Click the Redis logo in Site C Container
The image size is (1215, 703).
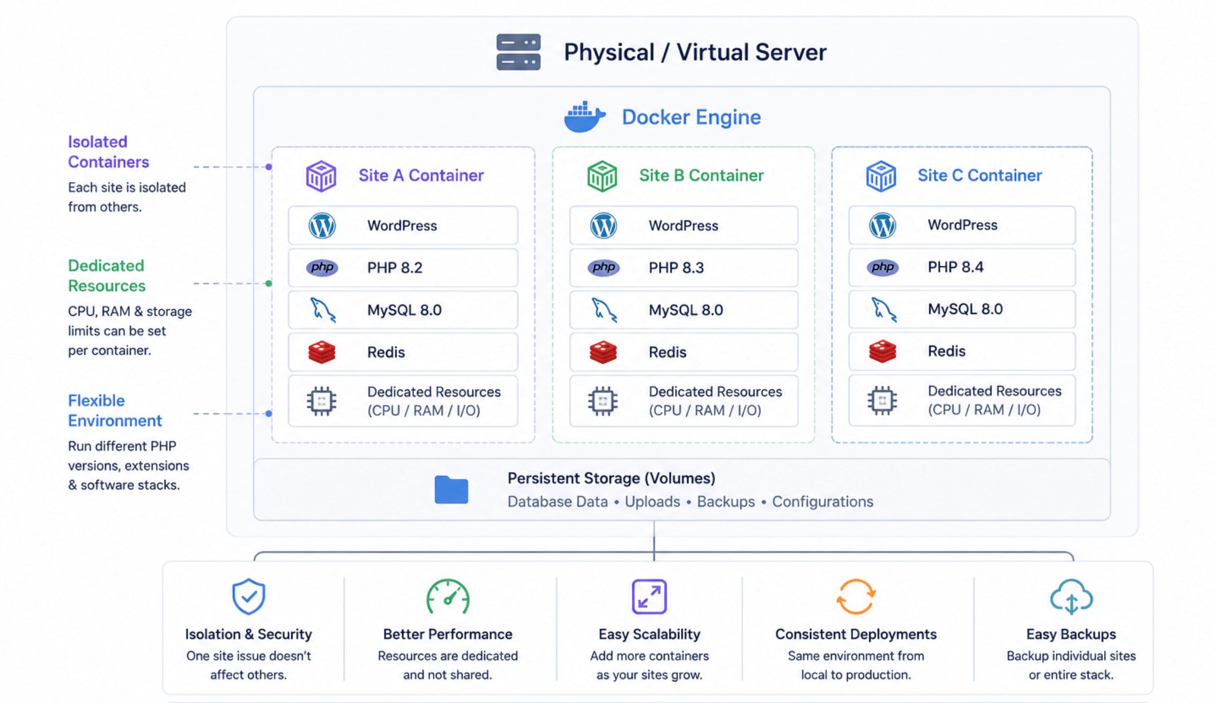coord(883,351)
